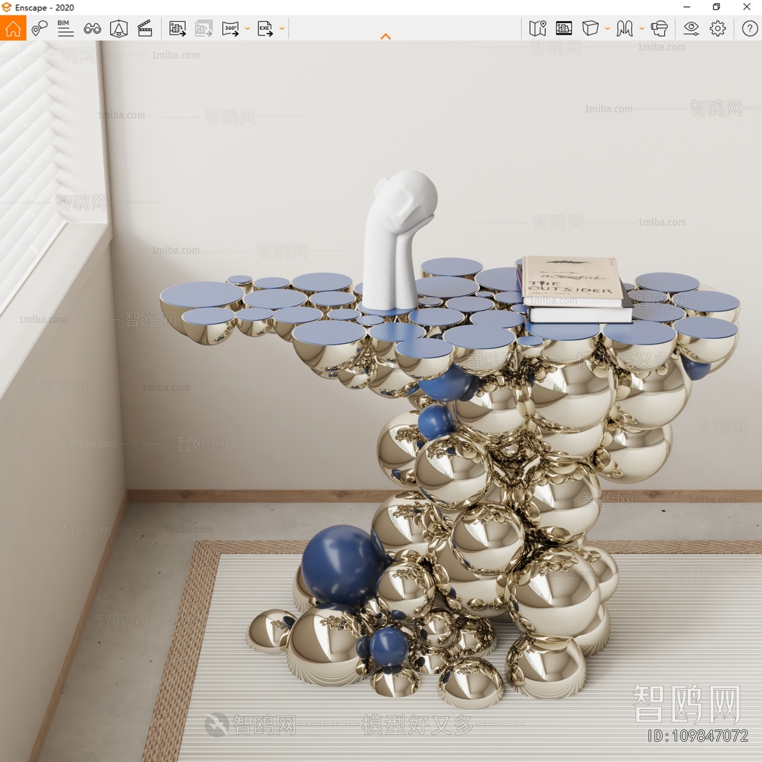Open manage views binoculars icon

tap(92, 29)
